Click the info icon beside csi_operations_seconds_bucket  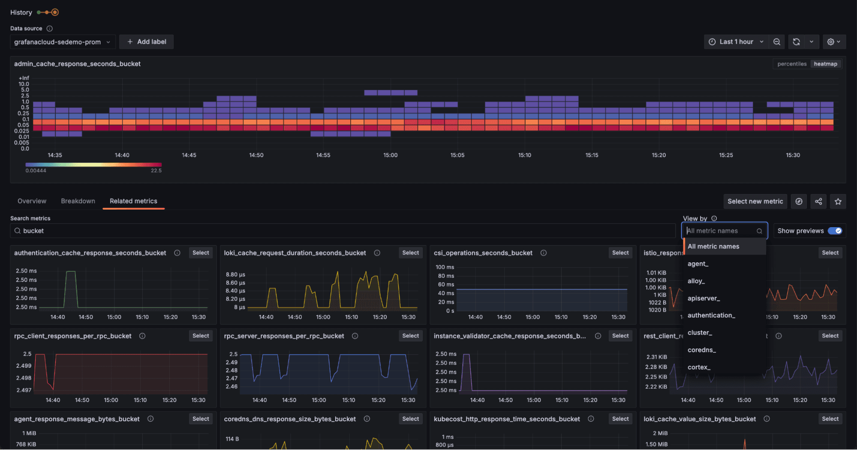[x=543, y=253]
